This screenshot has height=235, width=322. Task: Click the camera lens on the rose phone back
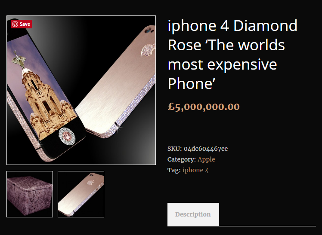pyautogui.click(x=147, y=31)
